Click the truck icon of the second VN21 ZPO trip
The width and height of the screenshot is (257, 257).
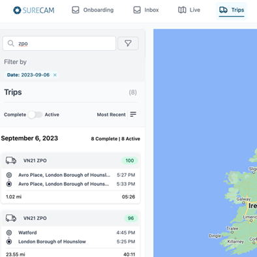[11, 218]
